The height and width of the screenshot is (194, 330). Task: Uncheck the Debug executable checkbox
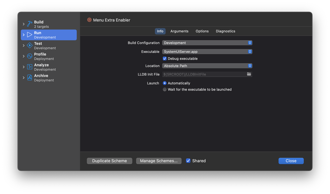tap(165, 59)
